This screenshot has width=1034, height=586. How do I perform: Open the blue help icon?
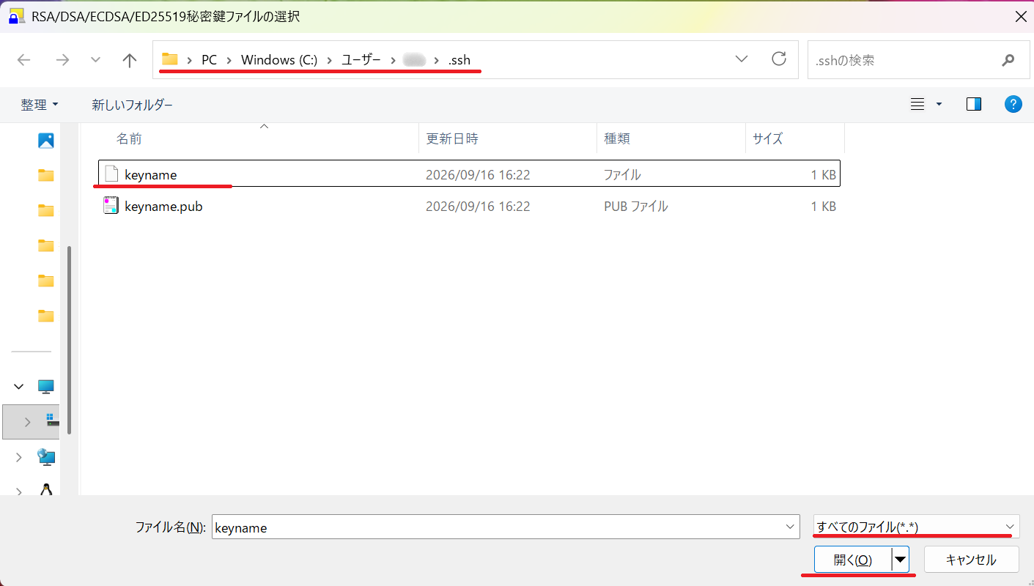pyautogui.click(x=1013, y=104)
